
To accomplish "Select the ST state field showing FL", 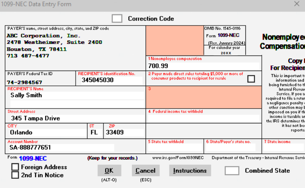I will point(95,133).
